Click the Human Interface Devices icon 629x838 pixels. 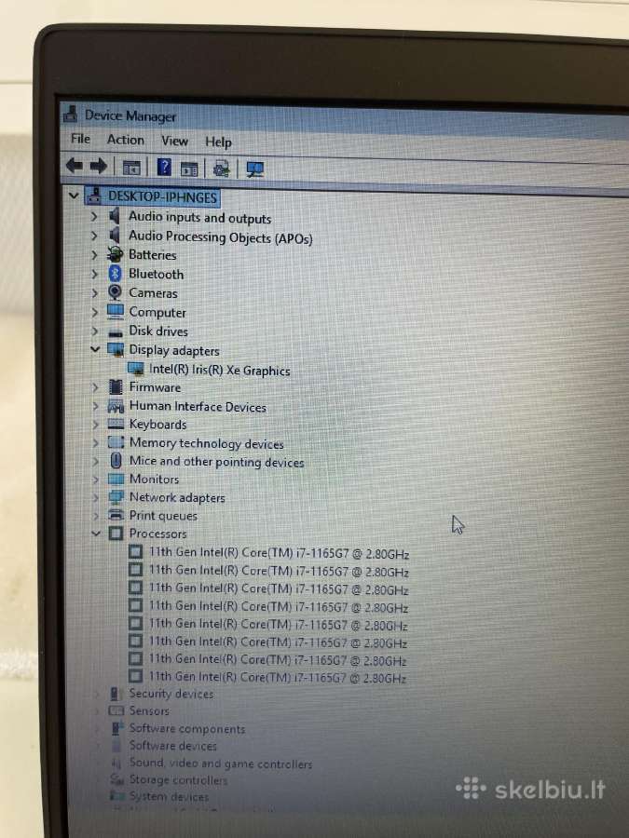116,406
